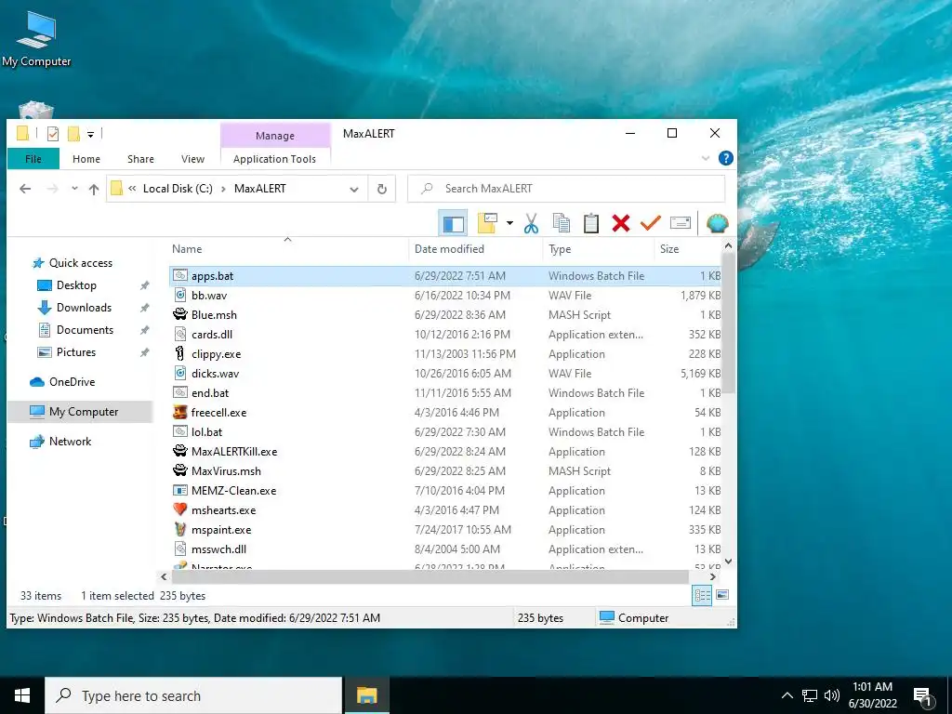The height and width of the screenshot is (714, 952).
Task: Expand the hidden breadcrumb chevrons
Action: (x=132, y=189)
